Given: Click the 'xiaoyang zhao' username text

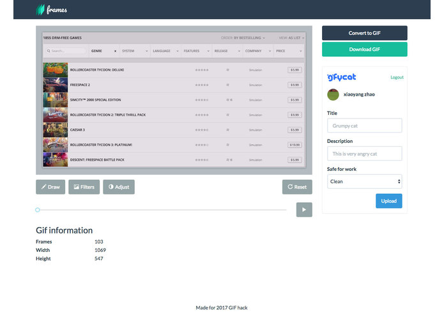Looking at the screenshot, I should (x=359, y=94).
